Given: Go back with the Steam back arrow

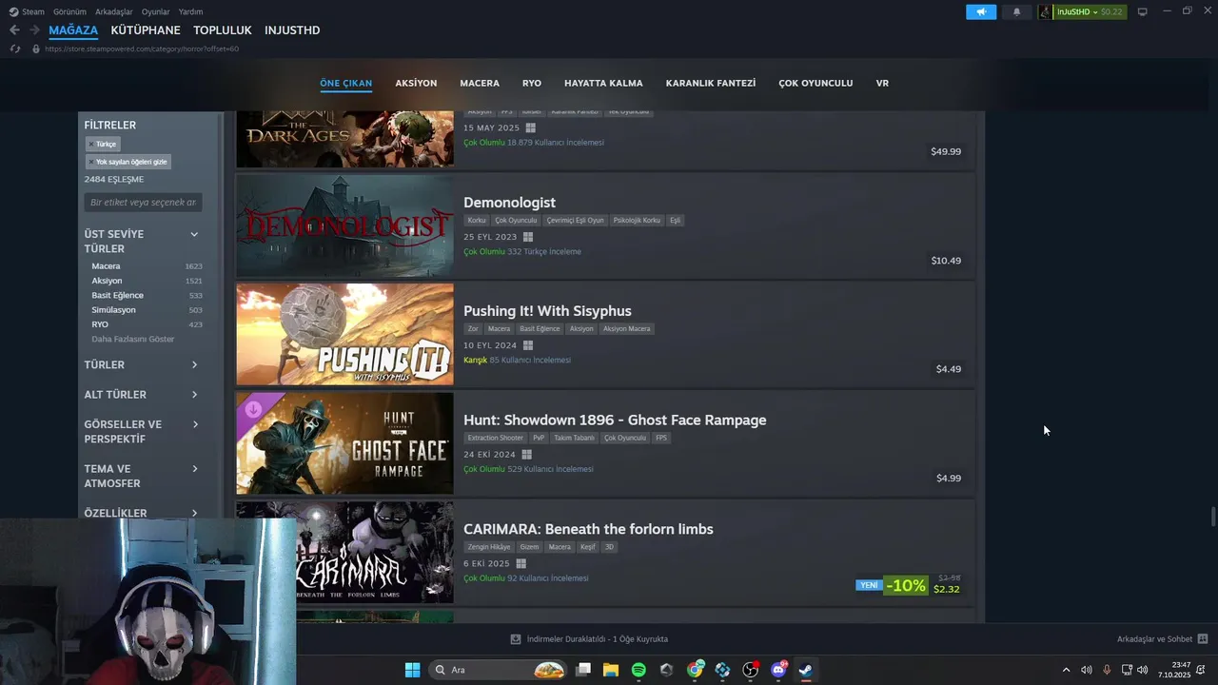Looking at the screenshot, I should click(14, 30).
